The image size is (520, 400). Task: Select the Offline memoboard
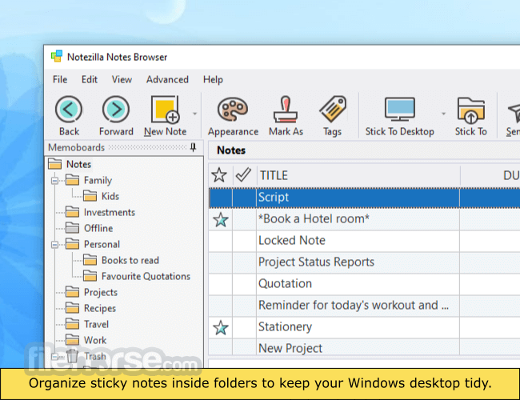[x=98, y=228]
